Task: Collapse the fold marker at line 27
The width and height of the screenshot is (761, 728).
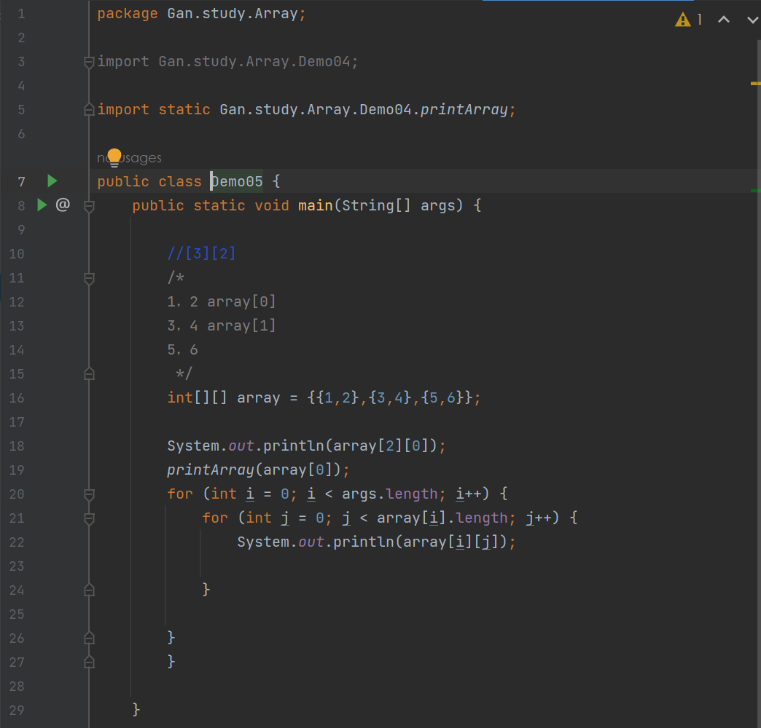Action: (x=90, y=662)
